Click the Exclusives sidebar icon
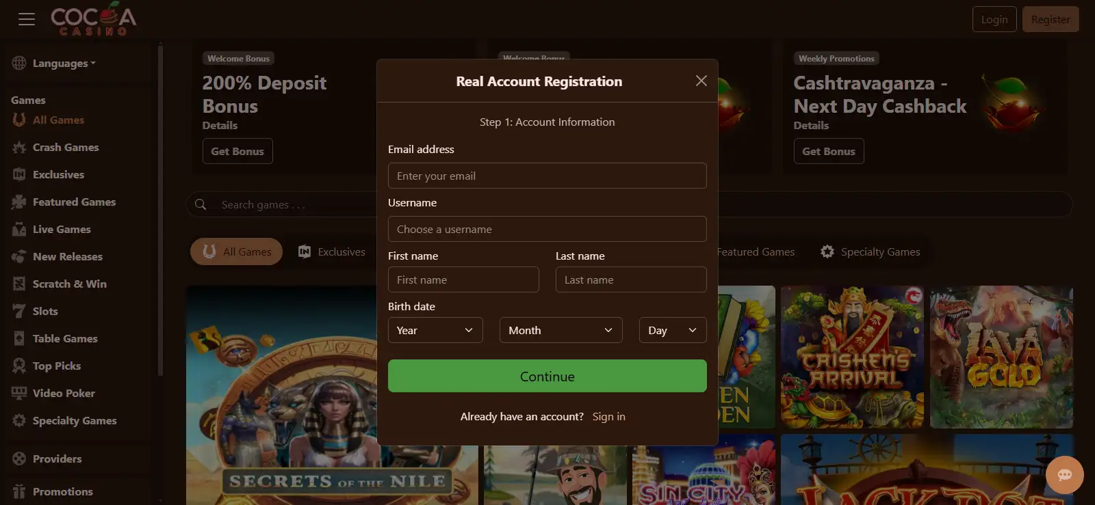The width and height of the screenshot is (1095, 505). [x=19, y=174]
